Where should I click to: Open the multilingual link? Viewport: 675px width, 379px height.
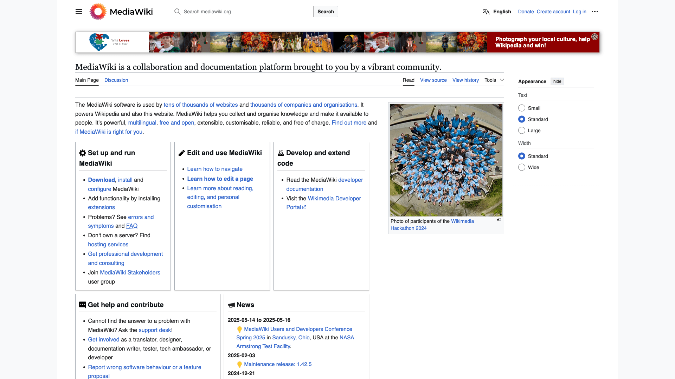pos(142,123)
